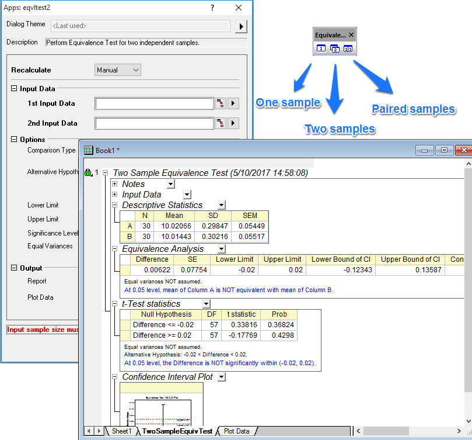Collapse the Equivalence Analysis section
This screenshot has width=472, height=440.
coord(114,249)
